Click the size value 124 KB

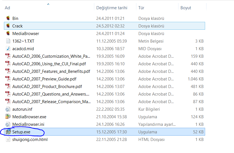point(197,117)
